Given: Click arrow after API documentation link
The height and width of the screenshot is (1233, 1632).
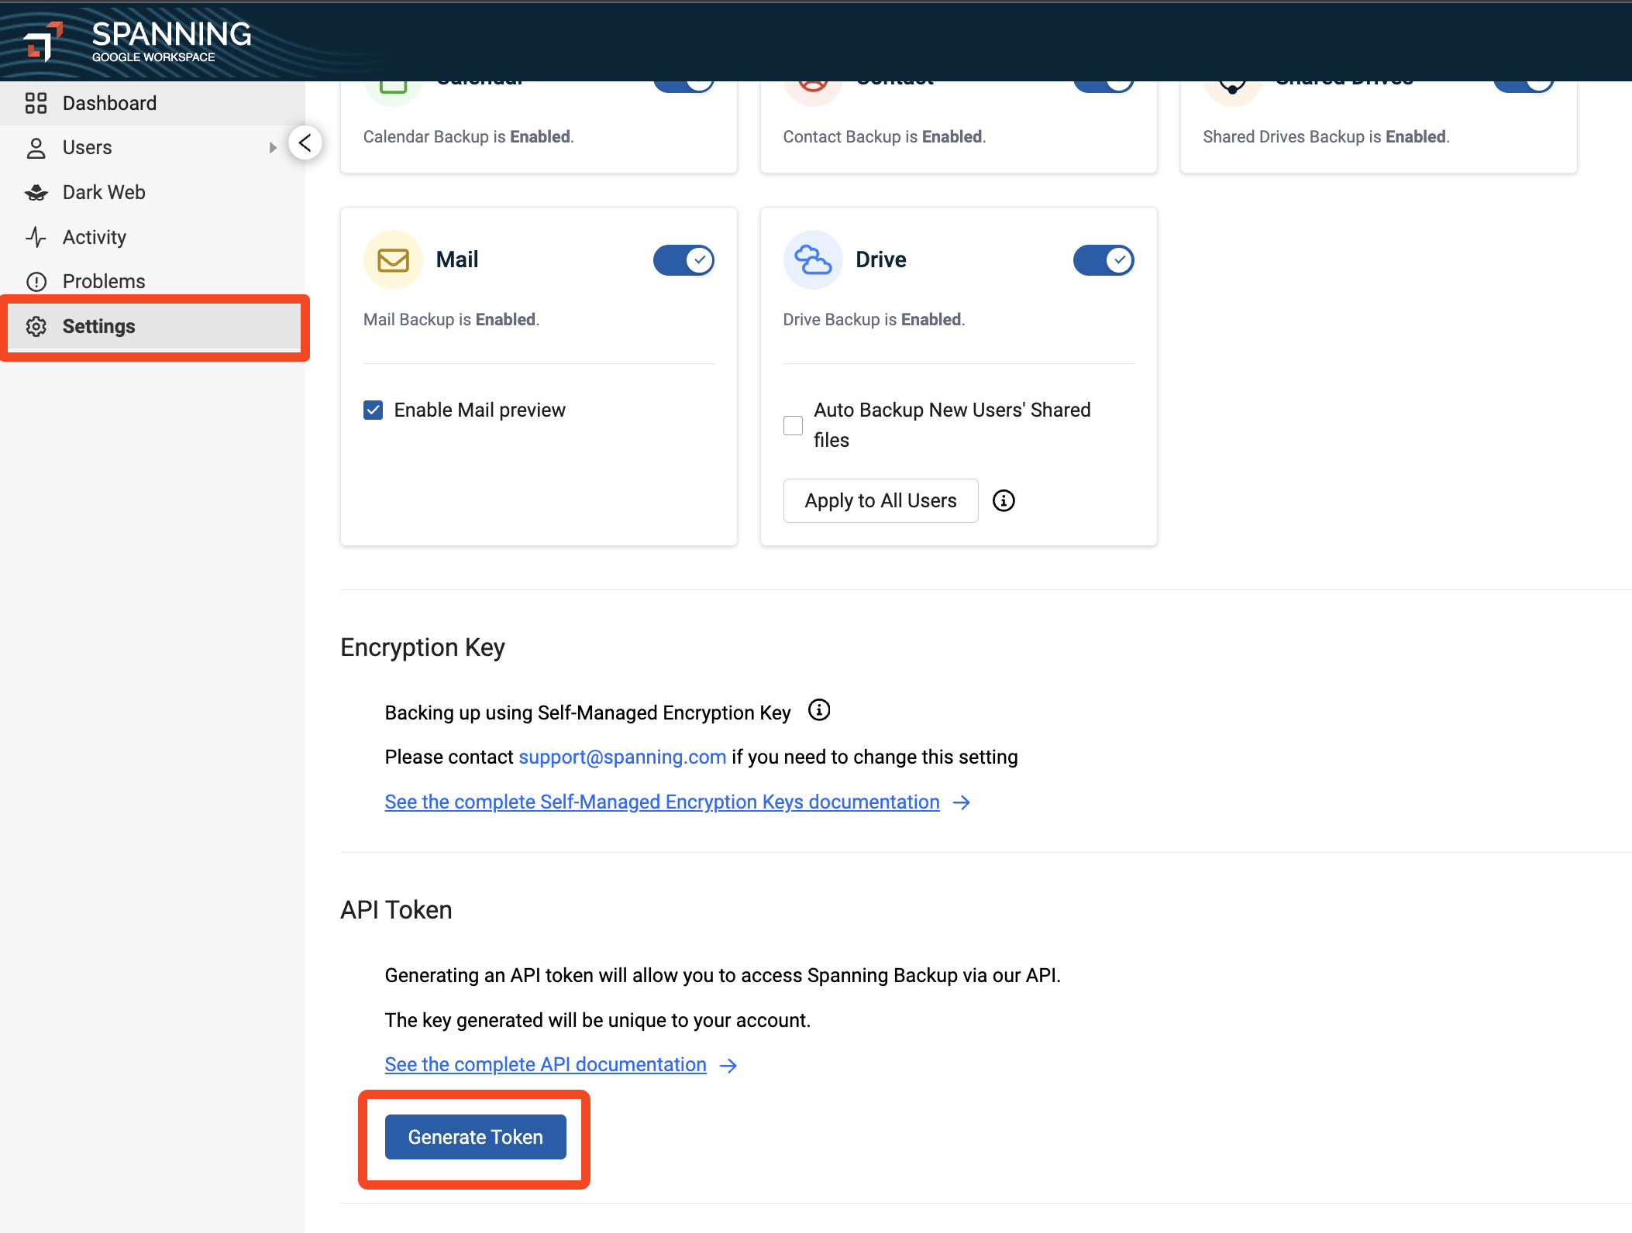Looking at the screenshot, I should (728, 1066).
